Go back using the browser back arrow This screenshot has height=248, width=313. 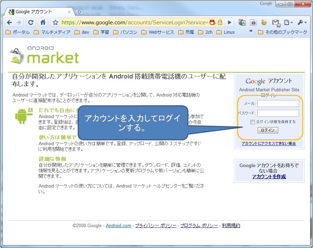click(x=9, y=23)
